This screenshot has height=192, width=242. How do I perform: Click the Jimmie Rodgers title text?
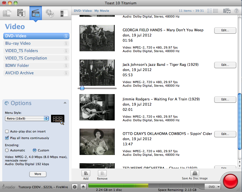pos(161,99)
